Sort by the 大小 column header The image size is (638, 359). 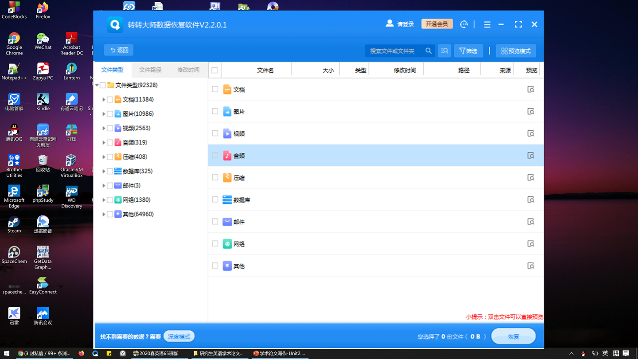tap(328, 70)
